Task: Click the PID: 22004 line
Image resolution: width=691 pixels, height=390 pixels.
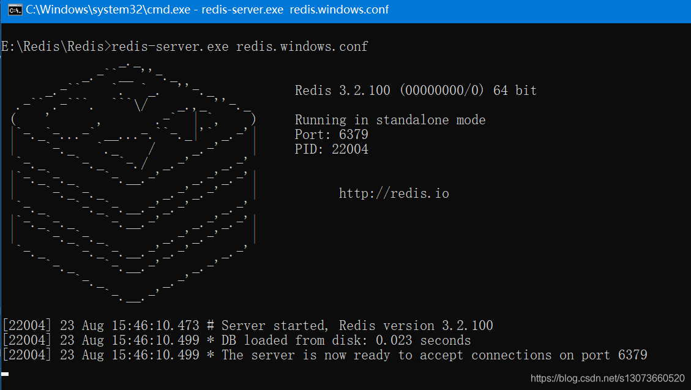Action: pyautogui.click(x=331, y=149)
